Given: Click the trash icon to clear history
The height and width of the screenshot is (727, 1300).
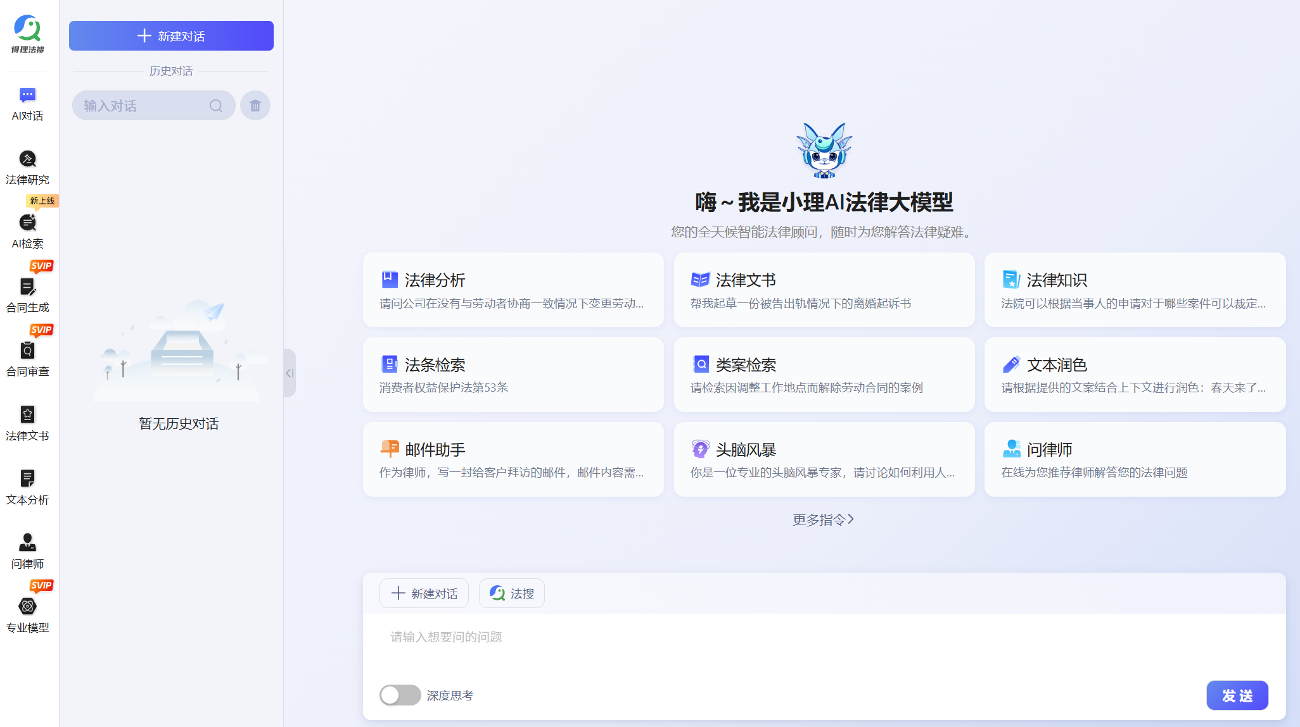Looking at the screenshot, I should [x=255, y=106].
